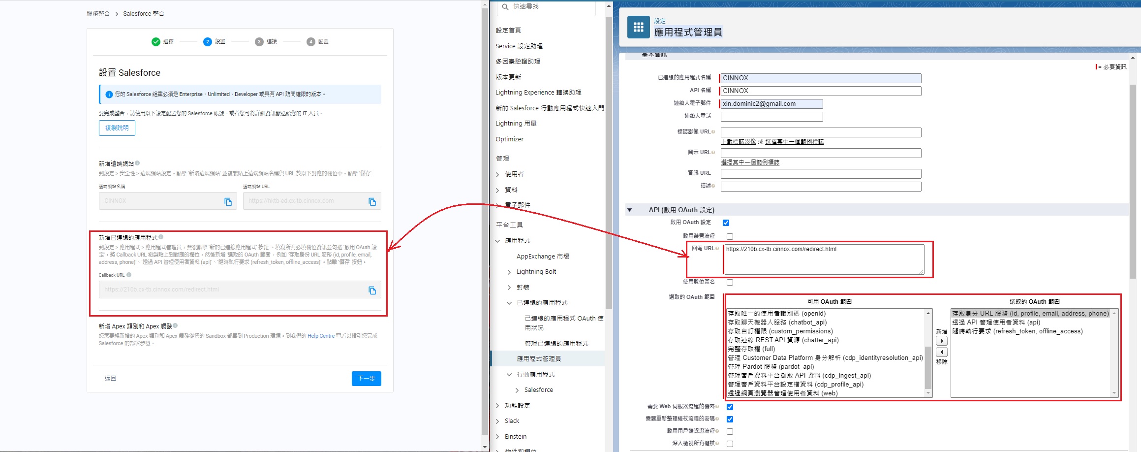
Task: Check 使用數位簽名 checkbox
Action: (730, 282)
